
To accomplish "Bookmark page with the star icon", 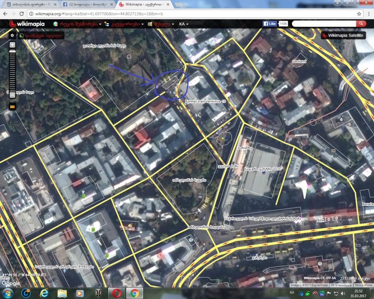I will point(359,14).
